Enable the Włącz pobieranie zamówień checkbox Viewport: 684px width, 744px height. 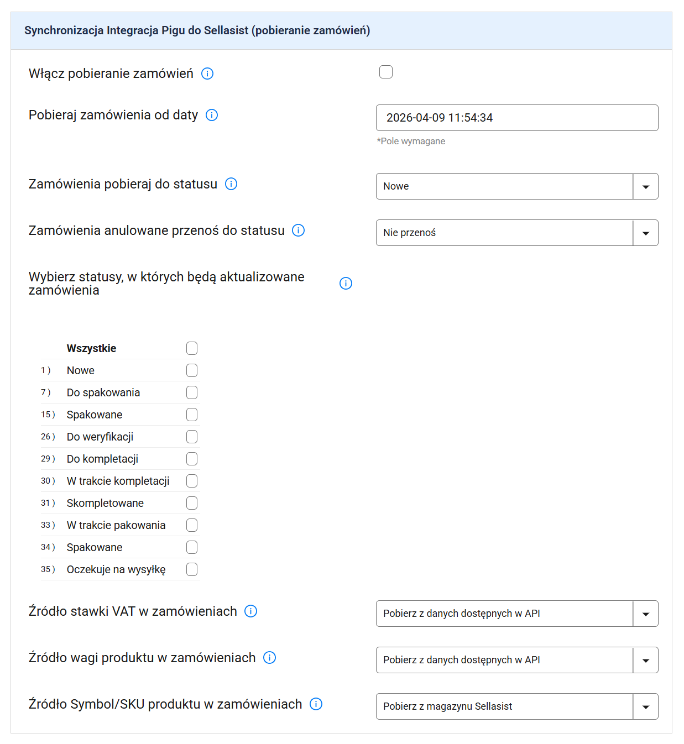pyautogui.click(x=386, y=72)
